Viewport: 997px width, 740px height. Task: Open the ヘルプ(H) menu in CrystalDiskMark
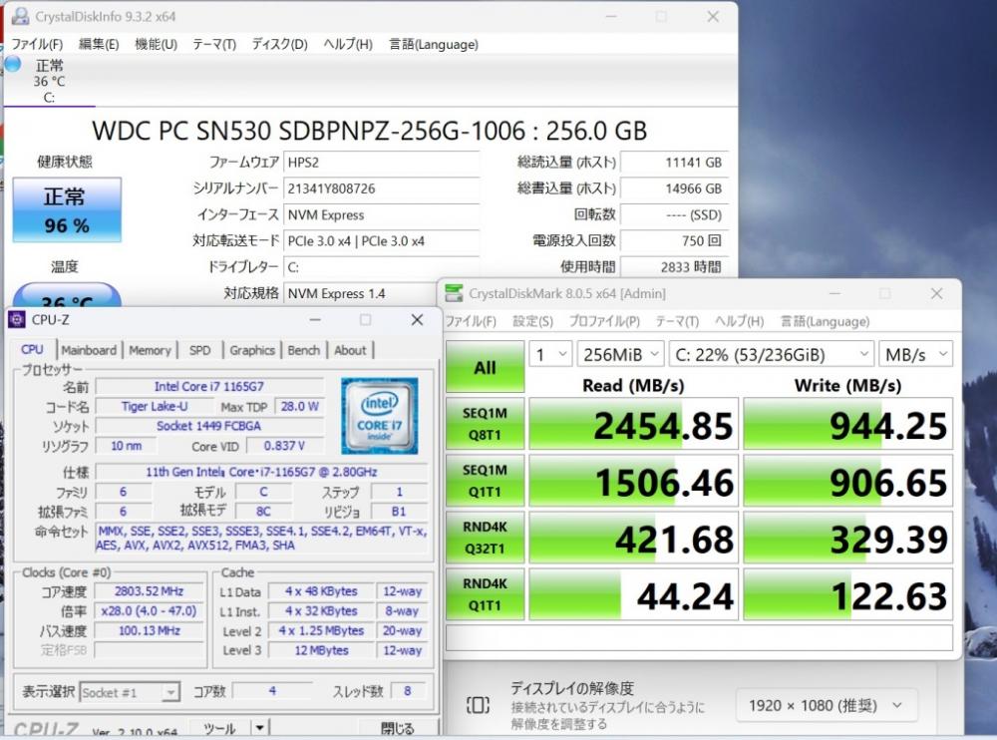coord(740,321)
